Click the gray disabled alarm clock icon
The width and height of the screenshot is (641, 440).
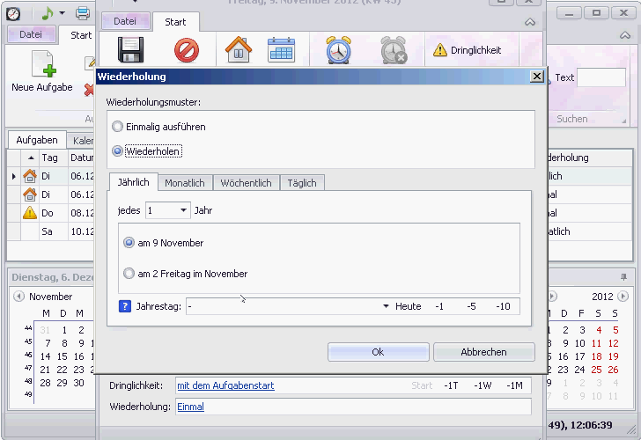coord(394,50)
